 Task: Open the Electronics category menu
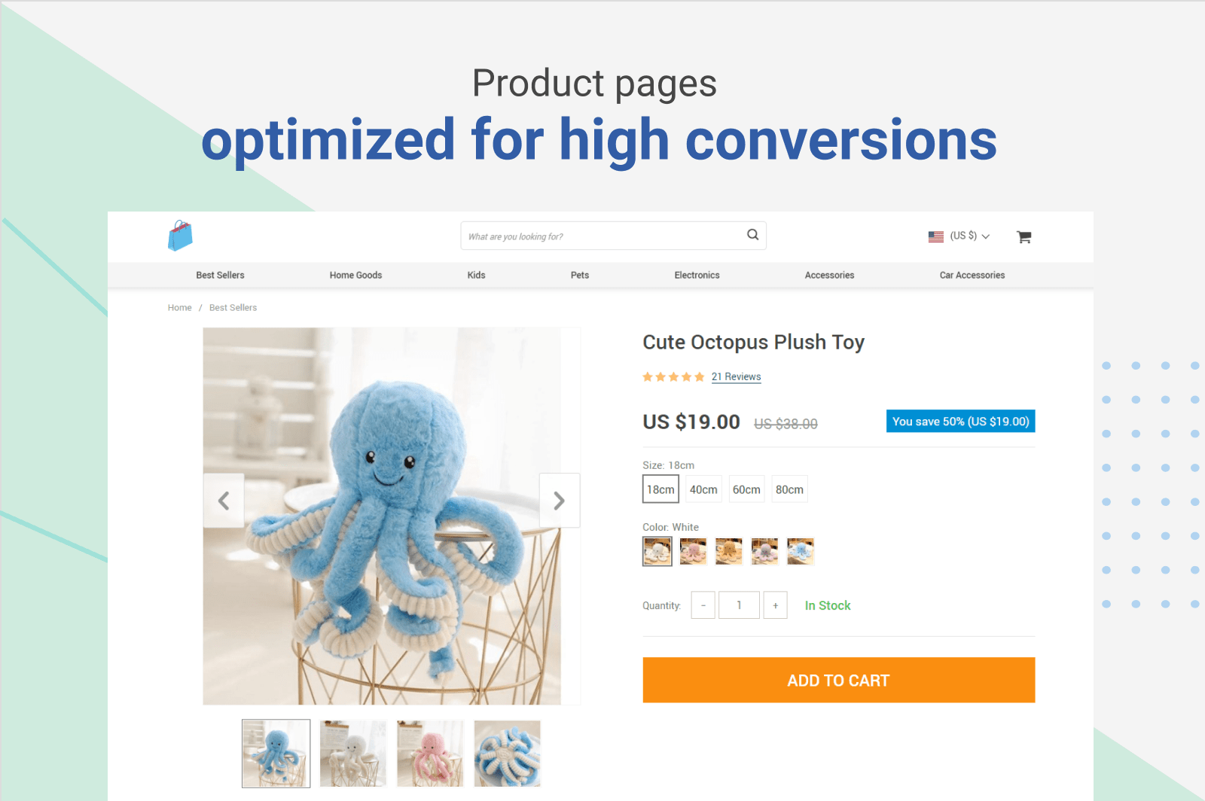697,276
